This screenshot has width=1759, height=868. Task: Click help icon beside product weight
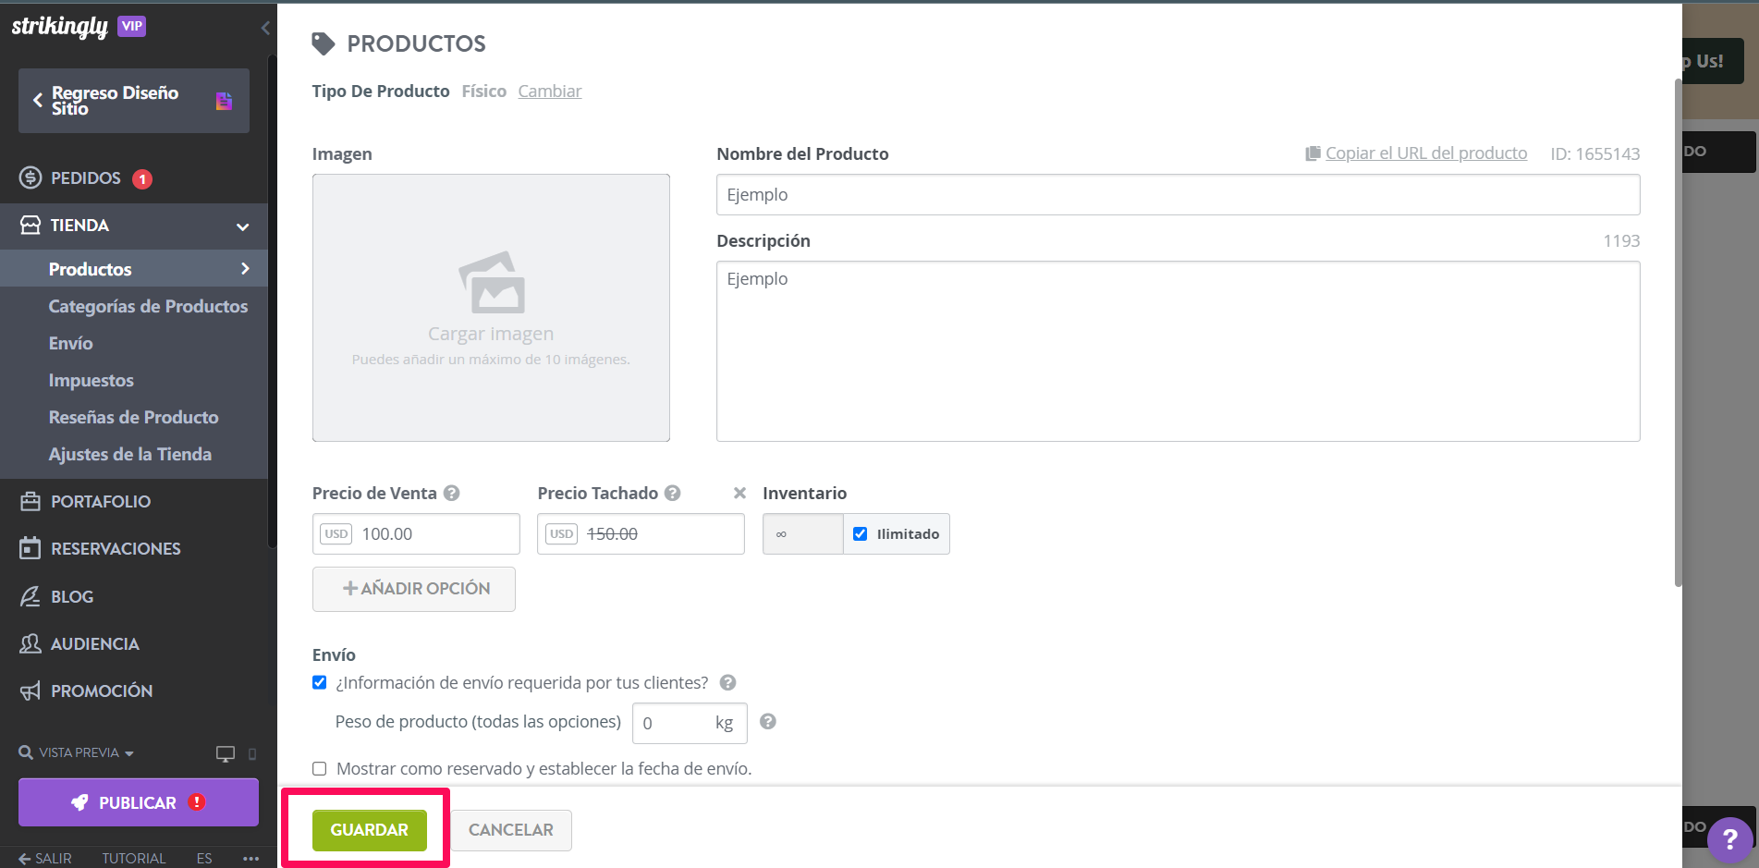(768, 721)
